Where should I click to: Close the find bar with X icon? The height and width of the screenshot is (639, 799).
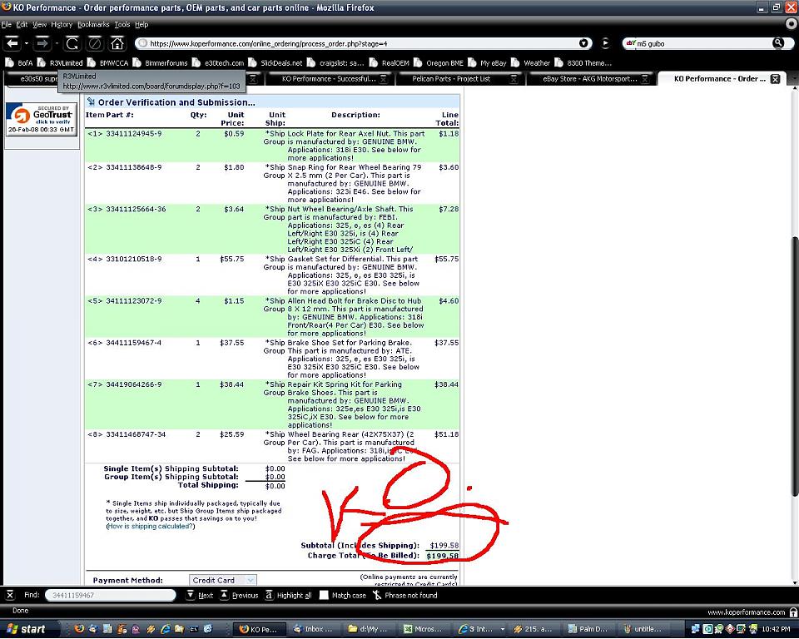10,595
